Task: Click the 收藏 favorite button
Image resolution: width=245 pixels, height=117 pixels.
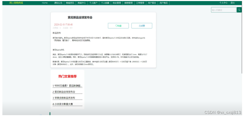Action: click(118, 26)
